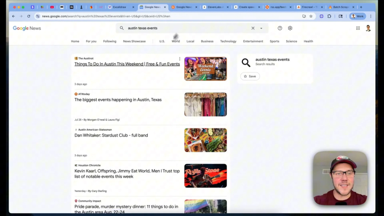Image resolution: width=384 pixels, height=216 pixels.
Task: Open the Science news section
Action: pyautogui.click(x=291, y=41)
